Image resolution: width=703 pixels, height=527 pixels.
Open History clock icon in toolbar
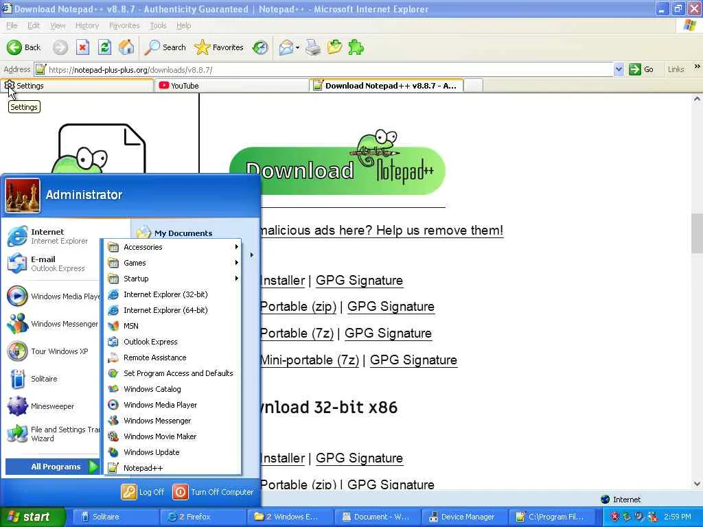(260, 47)
